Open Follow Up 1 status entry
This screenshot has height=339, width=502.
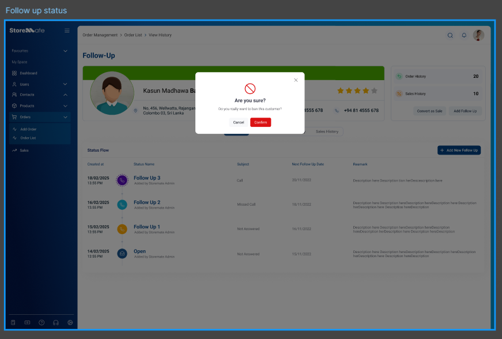[146, 227]
